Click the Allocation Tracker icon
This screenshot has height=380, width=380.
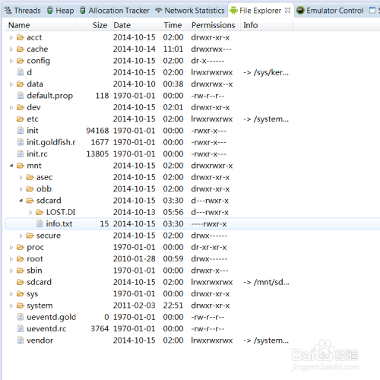(83, 11)
